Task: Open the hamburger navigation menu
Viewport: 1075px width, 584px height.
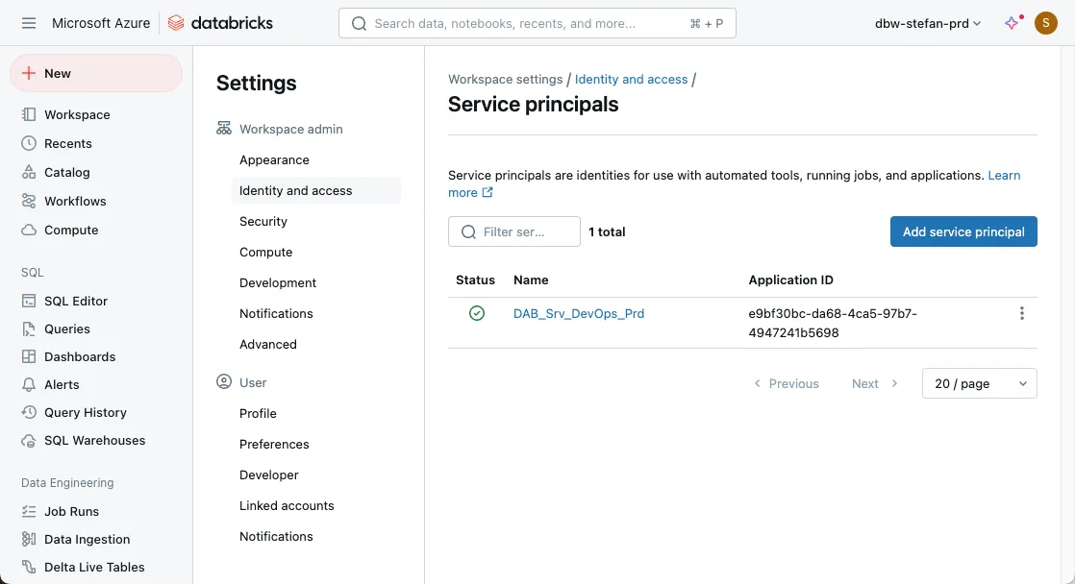Action: point(28,23)
